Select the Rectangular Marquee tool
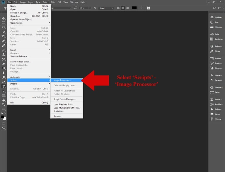This screenshot has height=172, width=225. [4, 23]
